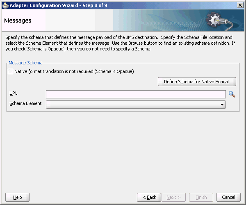Click the greyed-out Next button

174,197
